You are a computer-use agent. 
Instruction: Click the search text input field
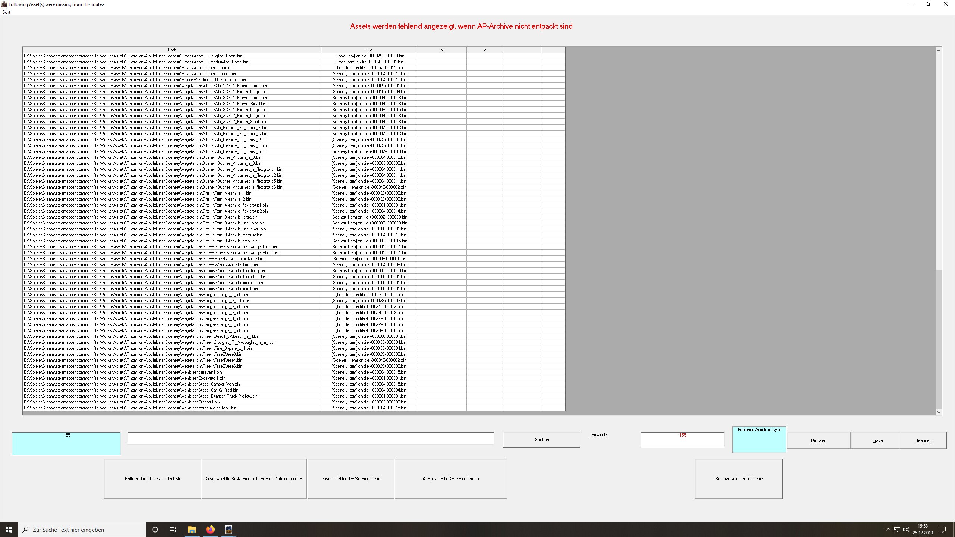[310, 439]
